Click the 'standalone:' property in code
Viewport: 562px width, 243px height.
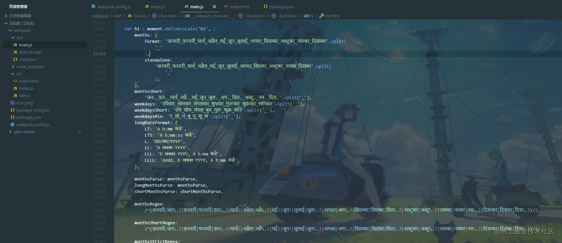coord(158,60)
